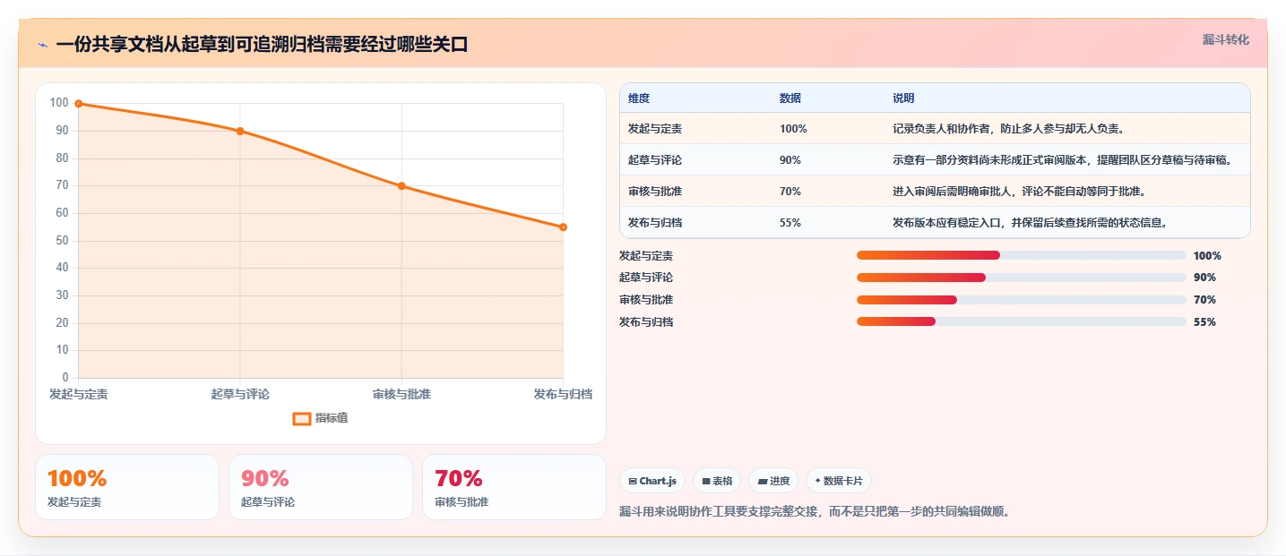Click description 记录负责人和协作者

[x=1009, y=129]
